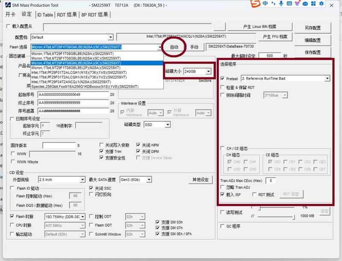Switch to the 8P RDT 结果 tab
This screenshot has width=342, height=261.
[x=94, y=15]
